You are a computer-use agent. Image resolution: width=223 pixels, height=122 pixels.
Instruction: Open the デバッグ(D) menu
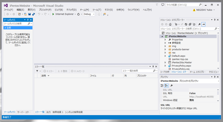[x=71, y=10]
